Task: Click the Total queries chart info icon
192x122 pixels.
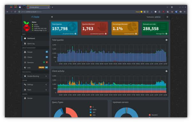Action: (x=166, y=40)
